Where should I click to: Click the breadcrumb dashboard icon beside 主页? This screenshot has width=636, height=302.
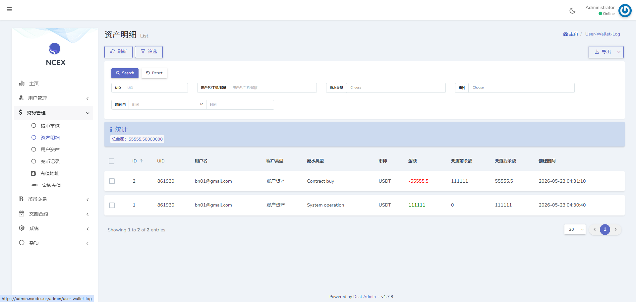click(565, 34)
